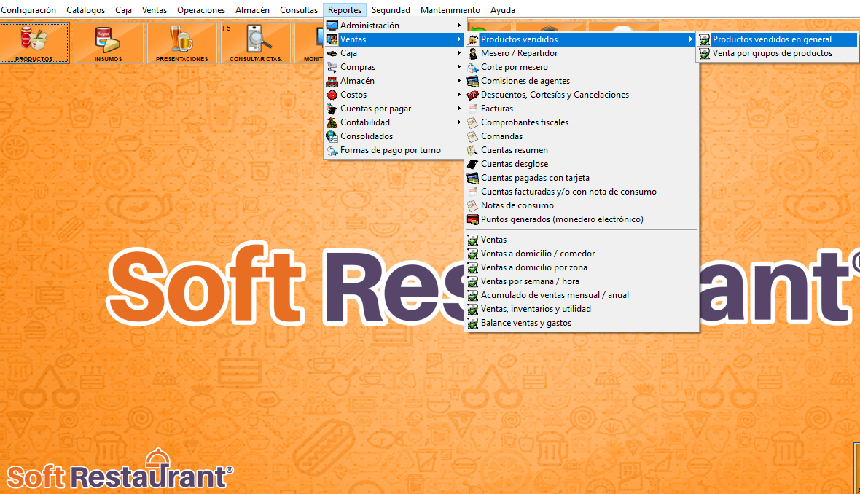The height and width of the screenshot is (494, 860).
Task: Expand the Administración submenu arrow
Action: [458, 26]
